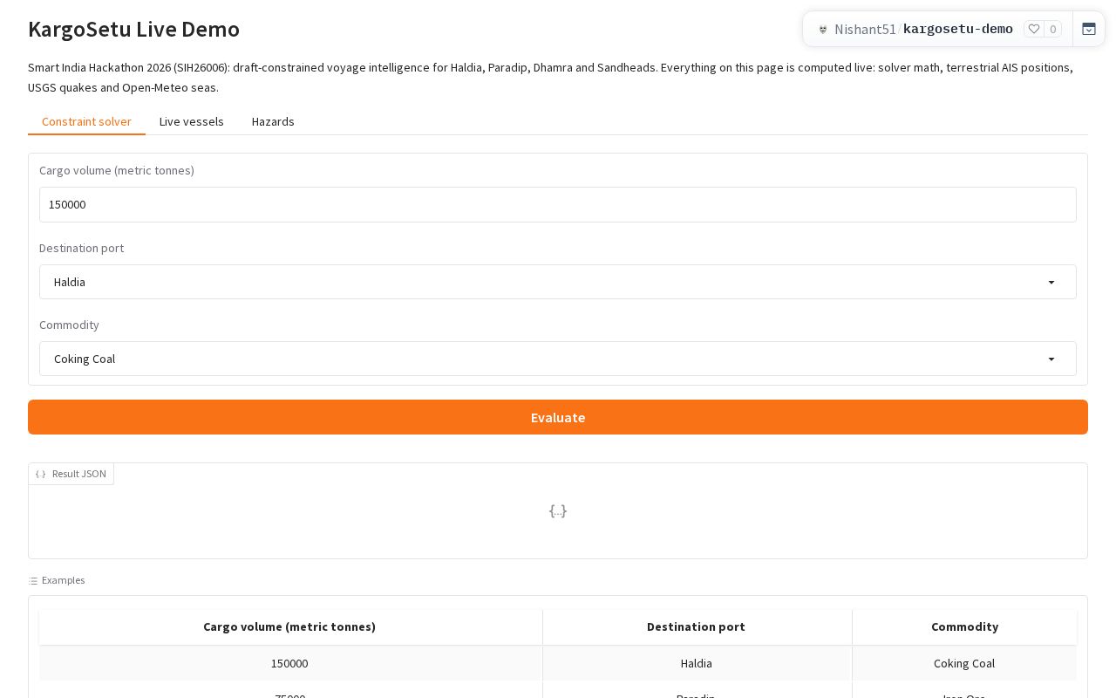Open the kargosetu-demo space link
This screenshot has height=698, width=1116.
point(957,29)
